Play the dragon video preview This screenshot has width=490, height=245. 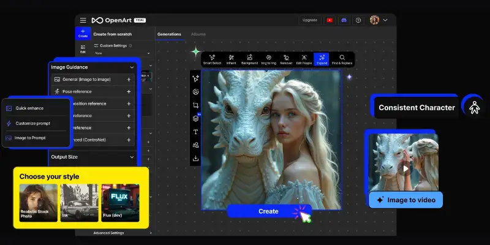click(x=405, y=169)
